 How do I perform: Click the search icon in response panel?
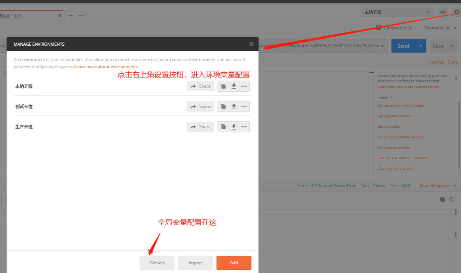(451, 200)
